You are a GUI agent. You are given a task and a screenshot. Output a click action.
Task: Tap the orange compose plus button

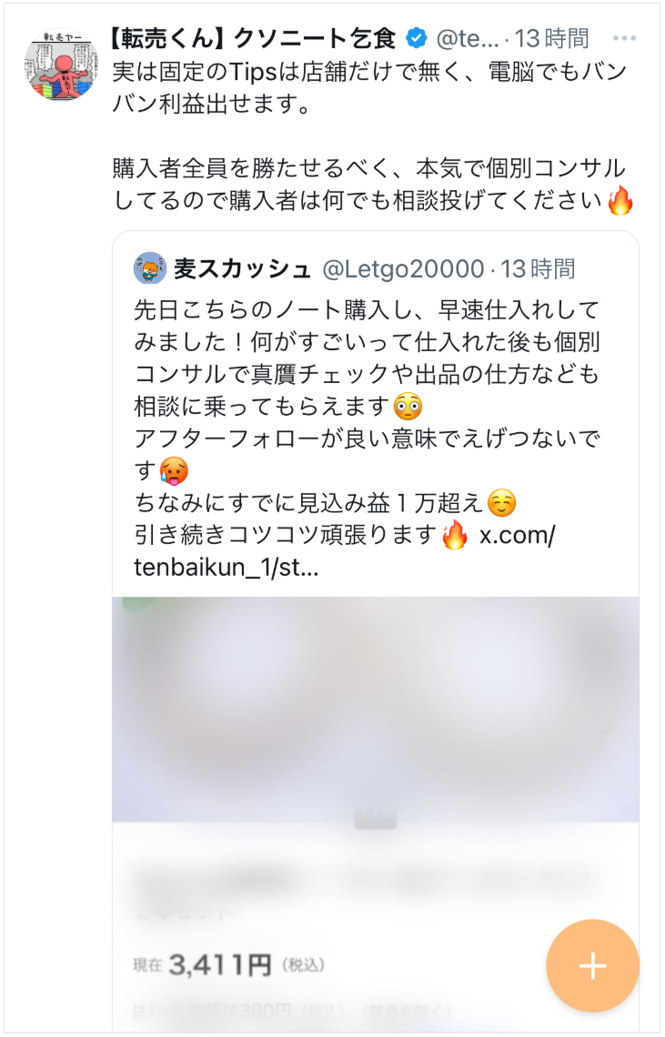coord(592,965)
